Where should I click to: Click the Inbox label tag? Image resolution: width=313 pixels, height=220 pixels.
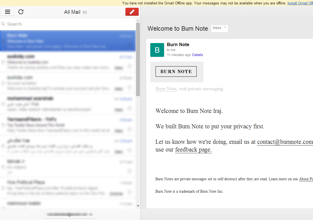pyautogui.click(x=217, y=28)
